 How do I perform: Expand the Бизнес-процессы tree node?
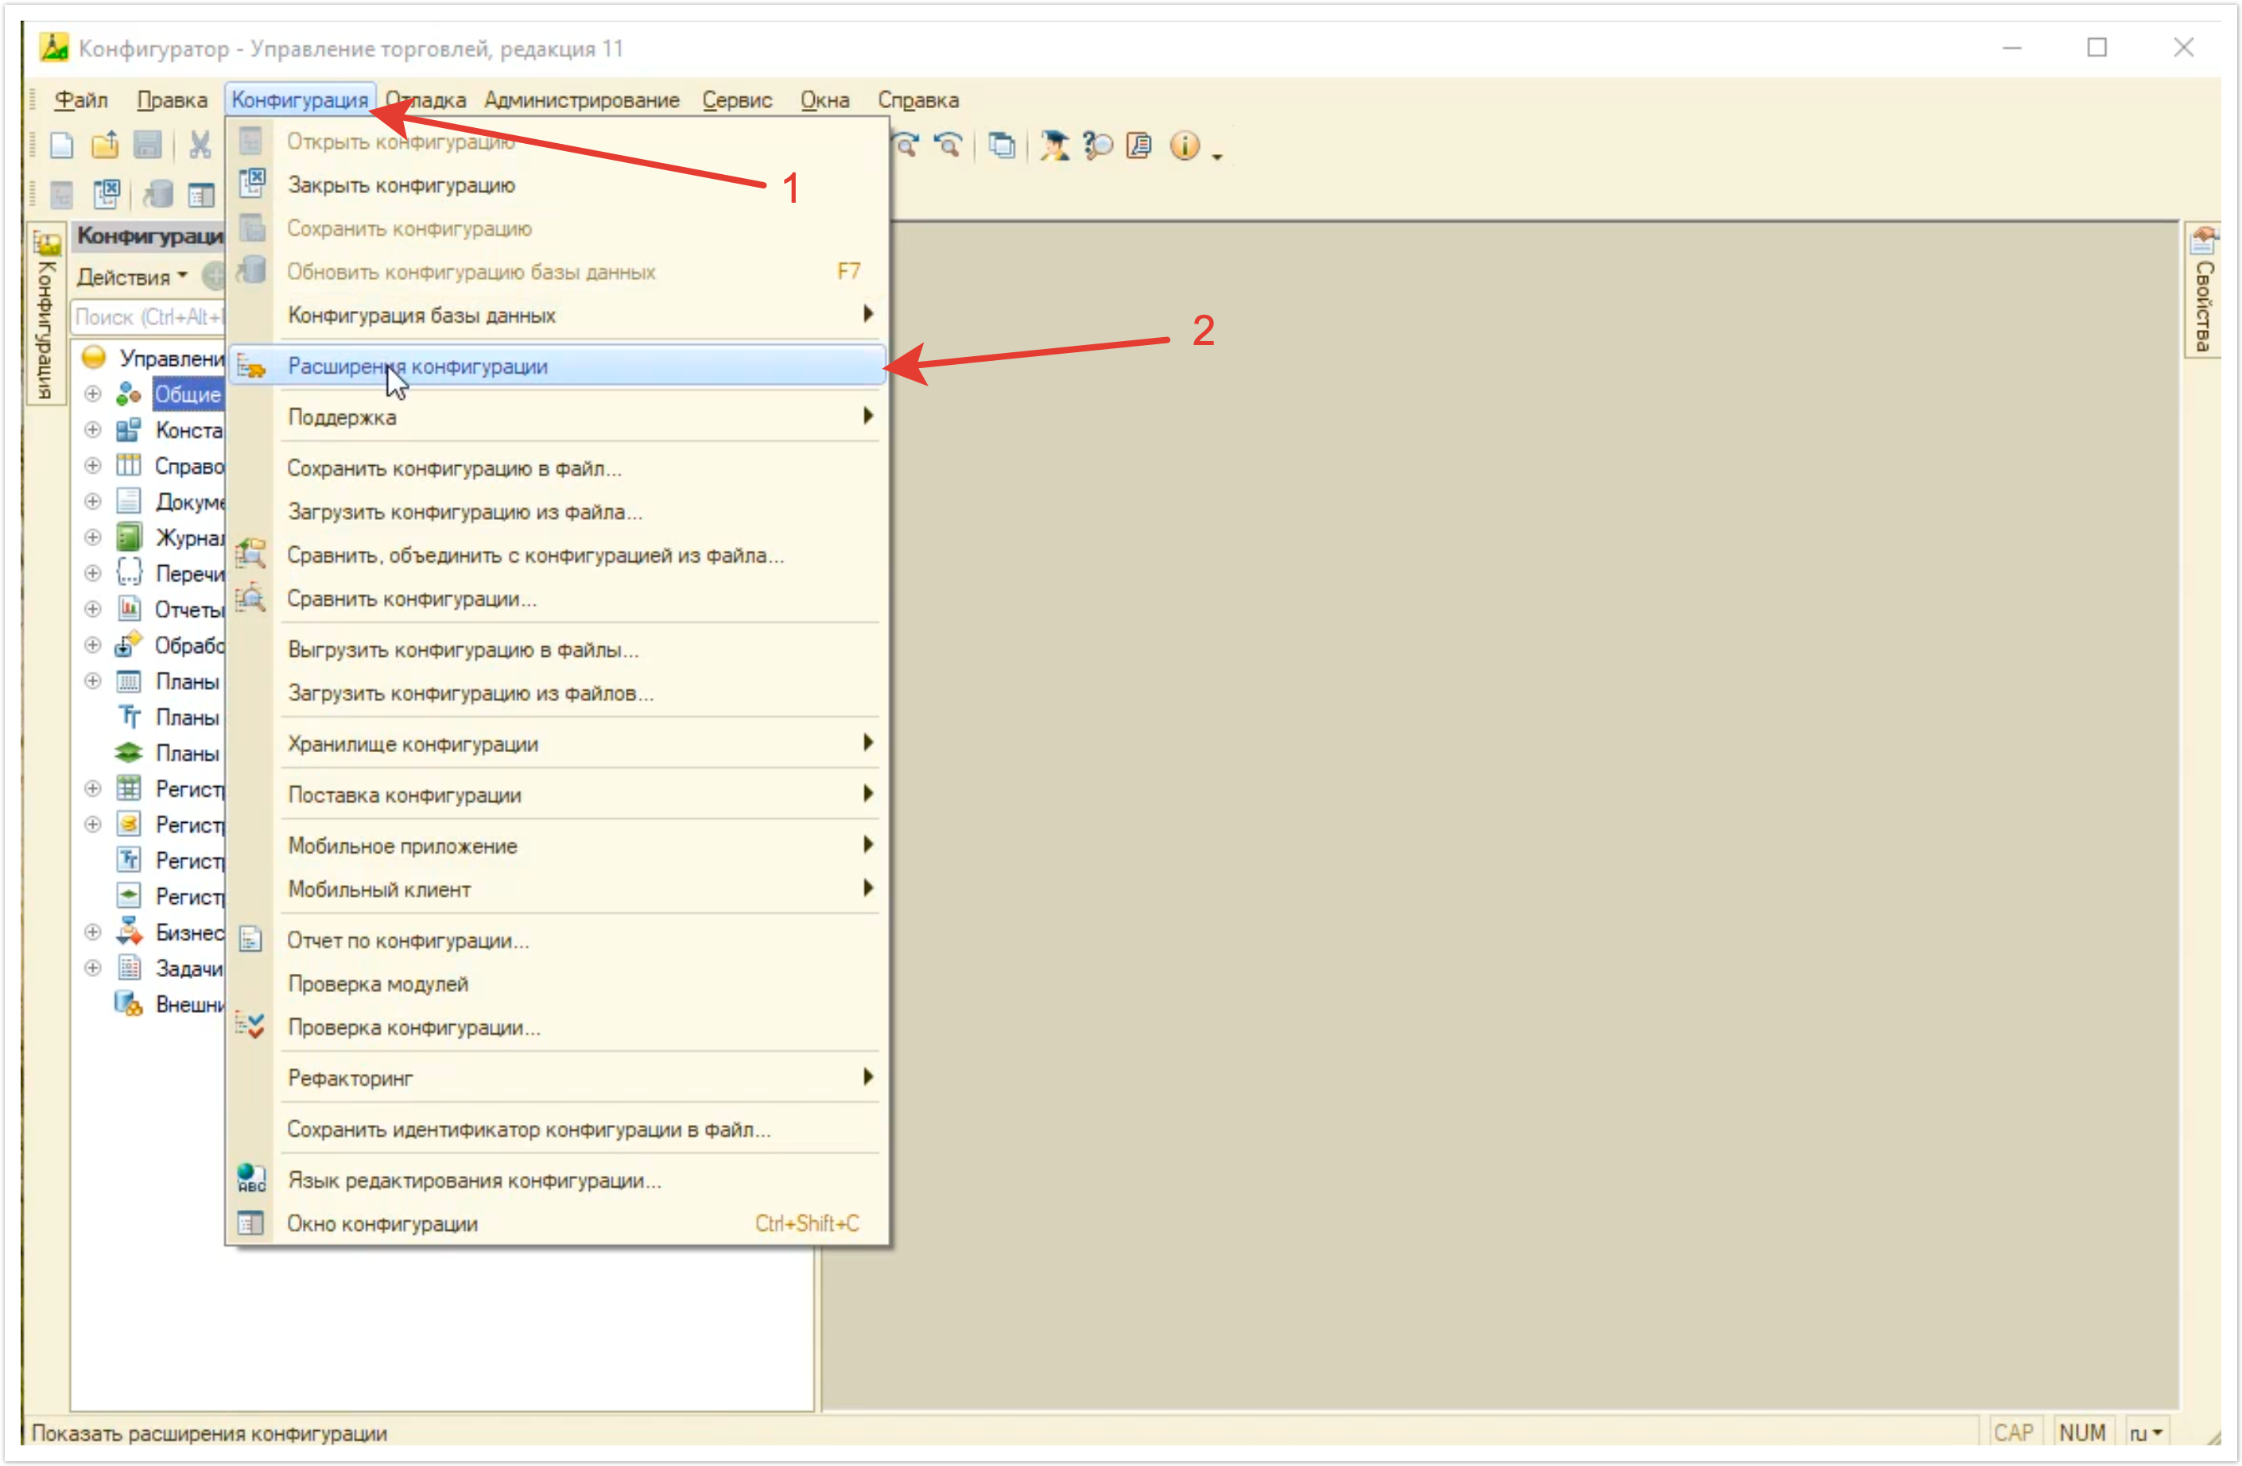pyautogui.click(x=92, y=932)
